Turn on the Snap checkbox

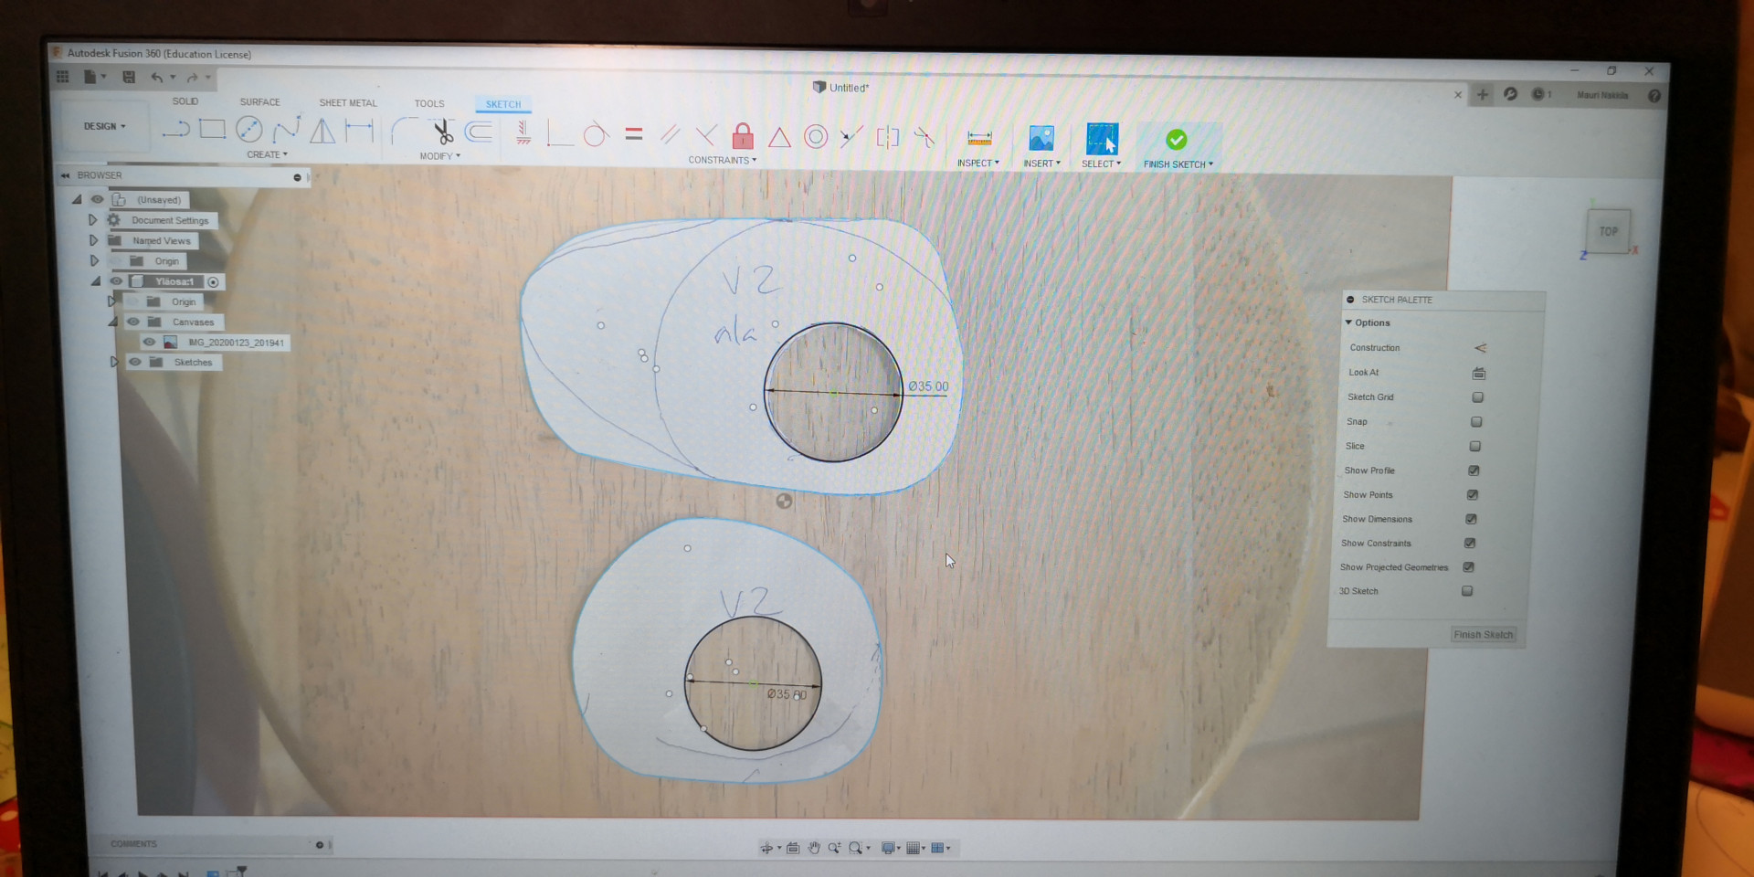[x=1476, y=422]
